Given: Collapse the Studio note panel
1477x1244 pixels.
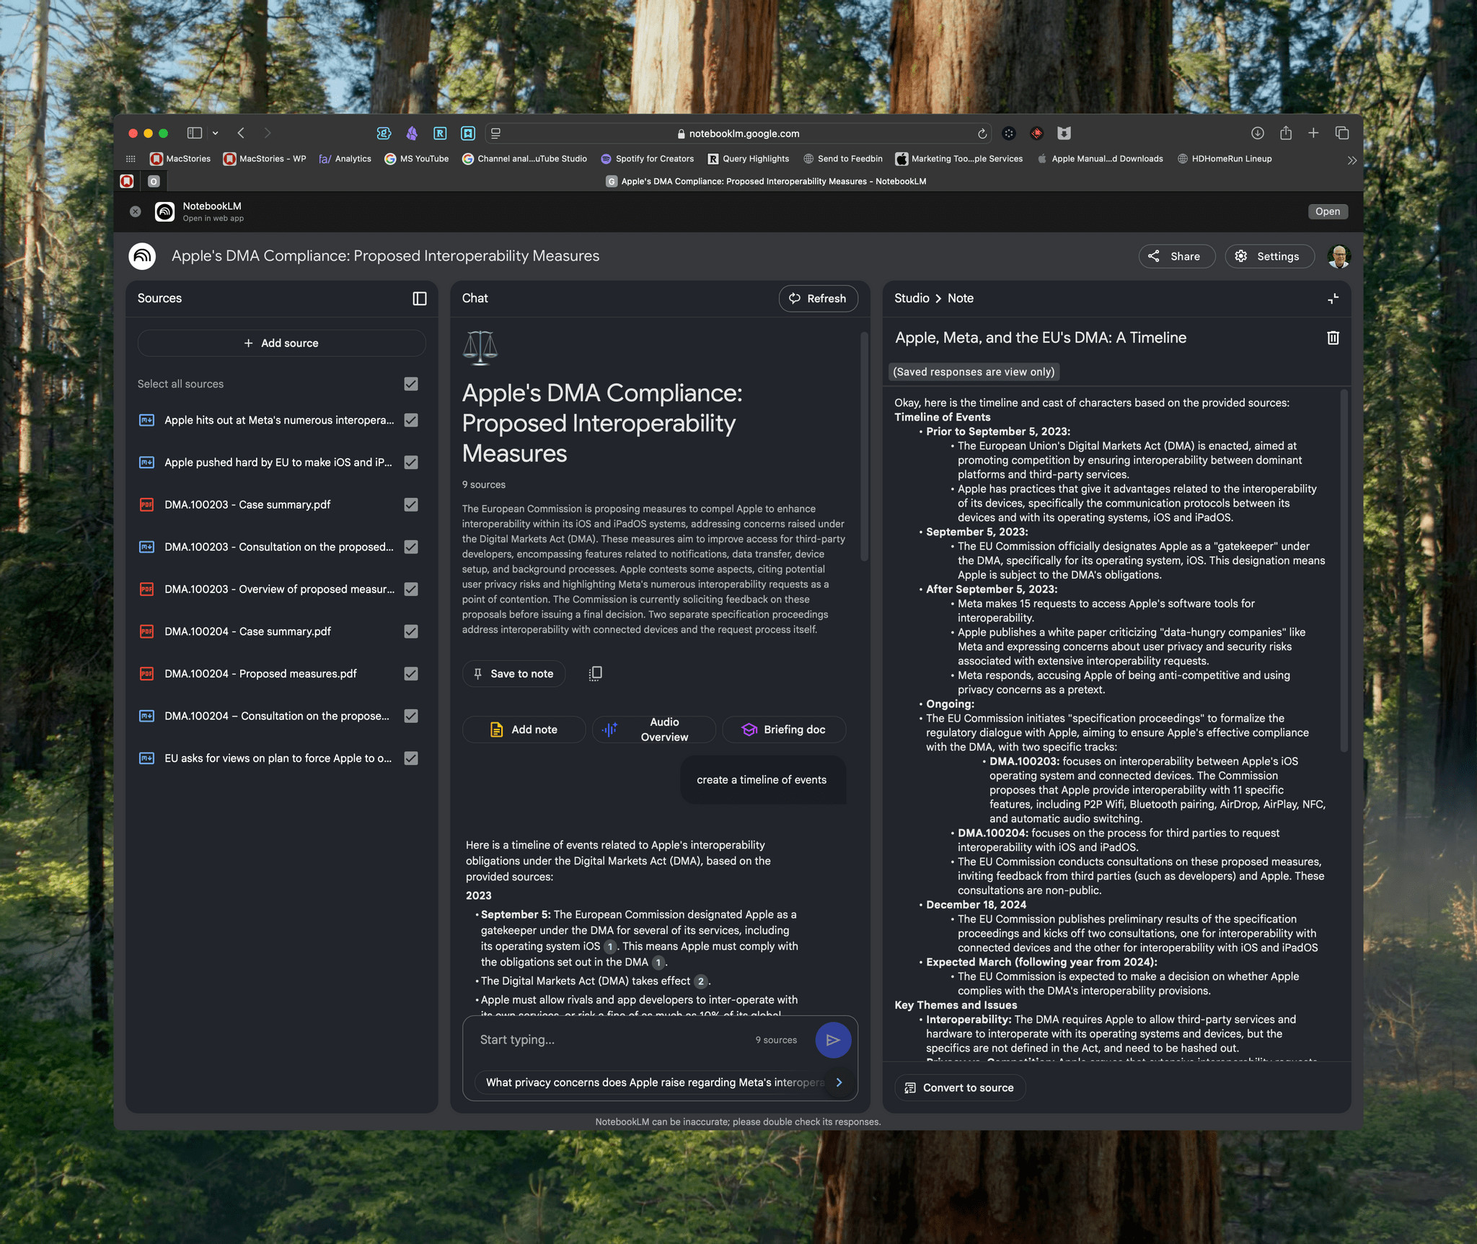Looking at the screenshot, I should [x=1333, y=299].
